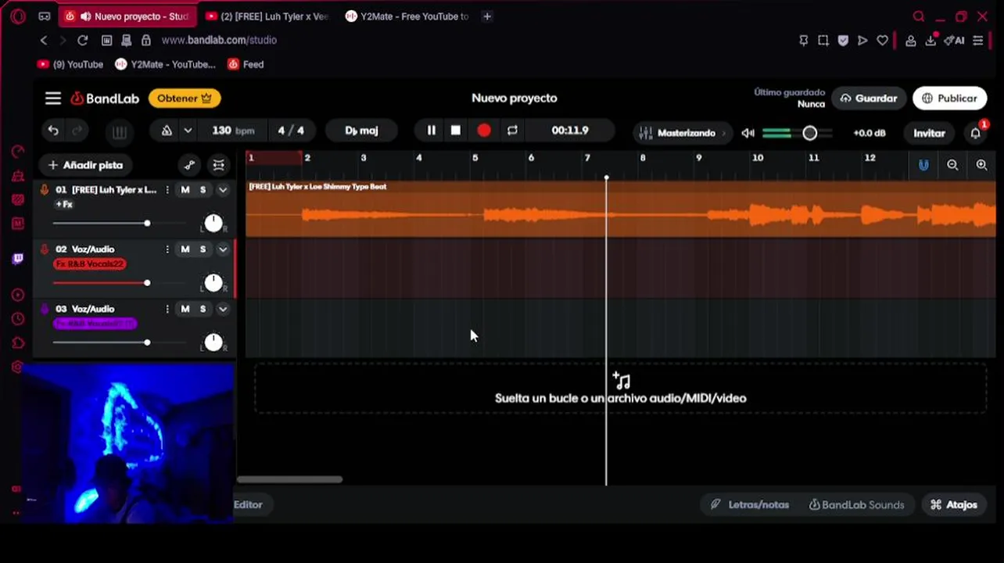1004x563 pixels.
Task: Pause playback
Action: click(431, 131)
